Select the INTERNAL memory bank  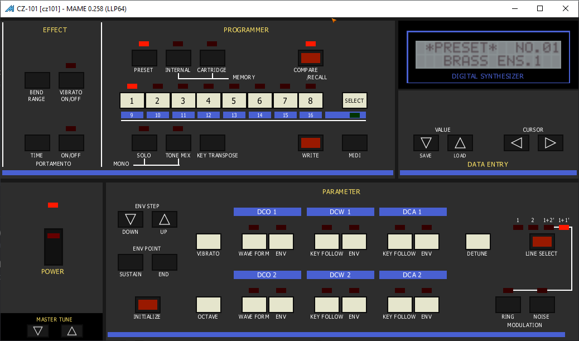click(x=178, y=58)
